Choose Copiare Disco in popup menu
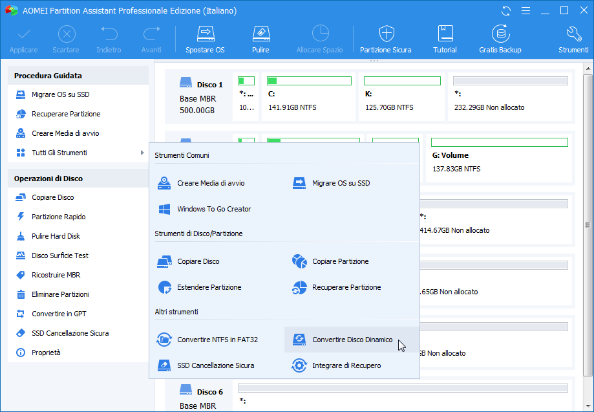 pos(188,261)
